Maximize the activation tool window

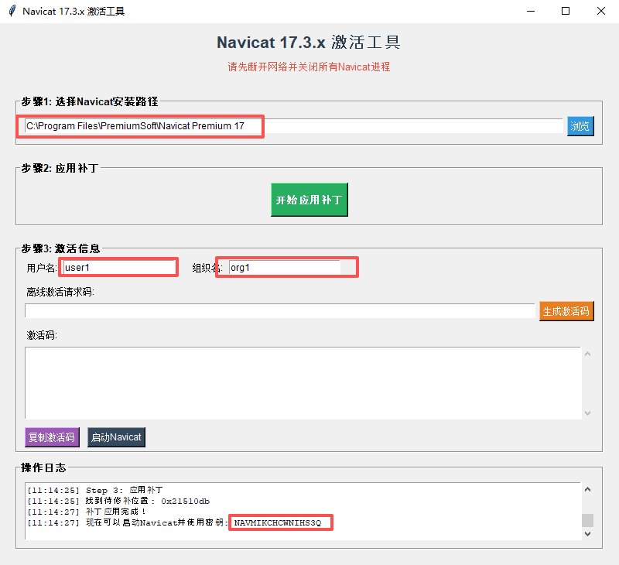pos(566,11)
